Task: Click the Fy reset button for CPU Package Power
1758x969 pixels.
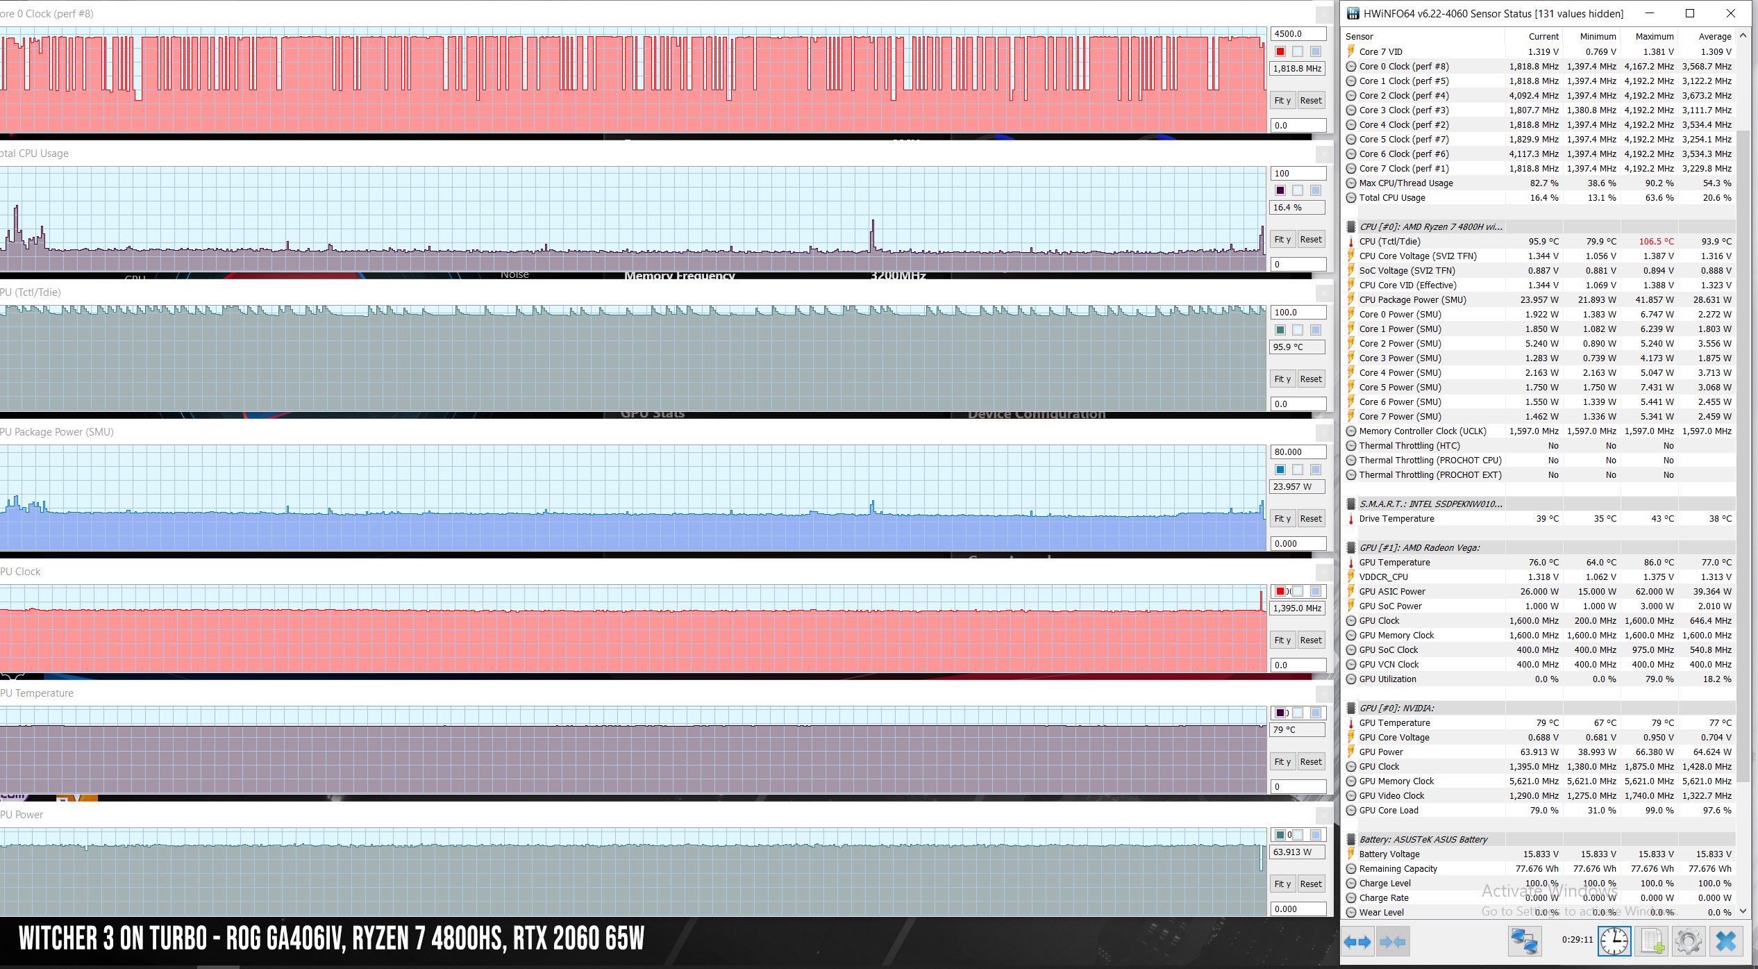Action: (1282, 518)
